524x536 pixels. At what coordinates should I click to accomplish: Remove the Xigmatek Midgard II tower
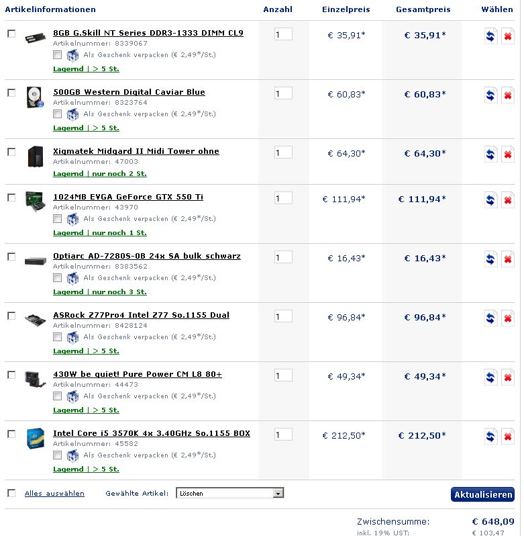(x=508, y=154)
